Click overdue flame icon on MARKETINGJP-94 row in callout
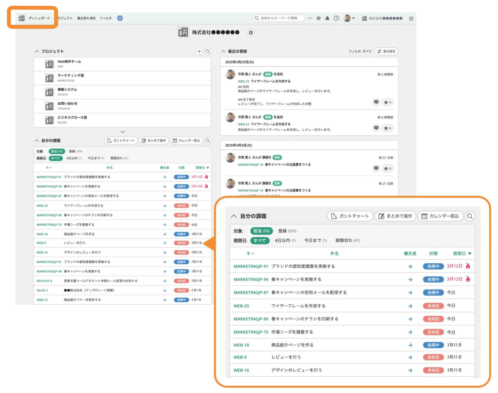Viewport: 498px width, 393px height. click(x=468, y=279)
